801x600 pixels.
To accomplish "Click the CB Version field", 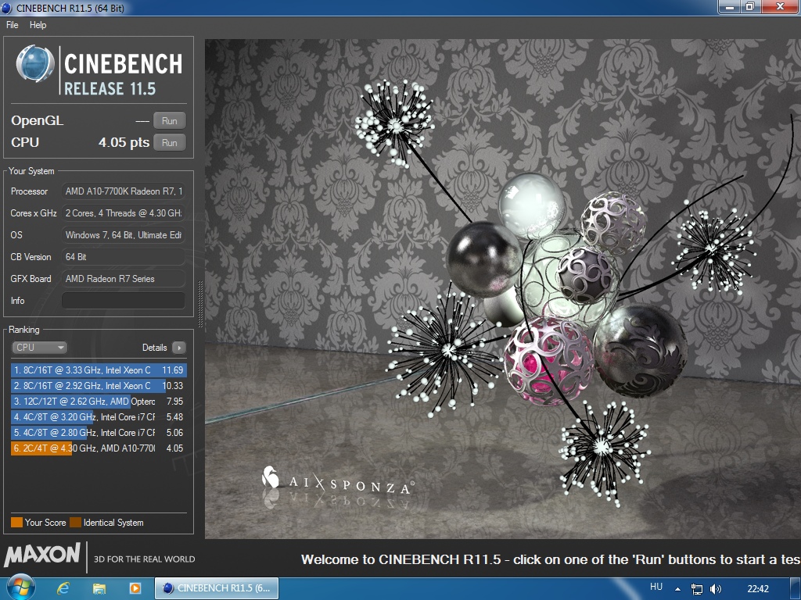I will pyautogui.click(x=123, y=257).
